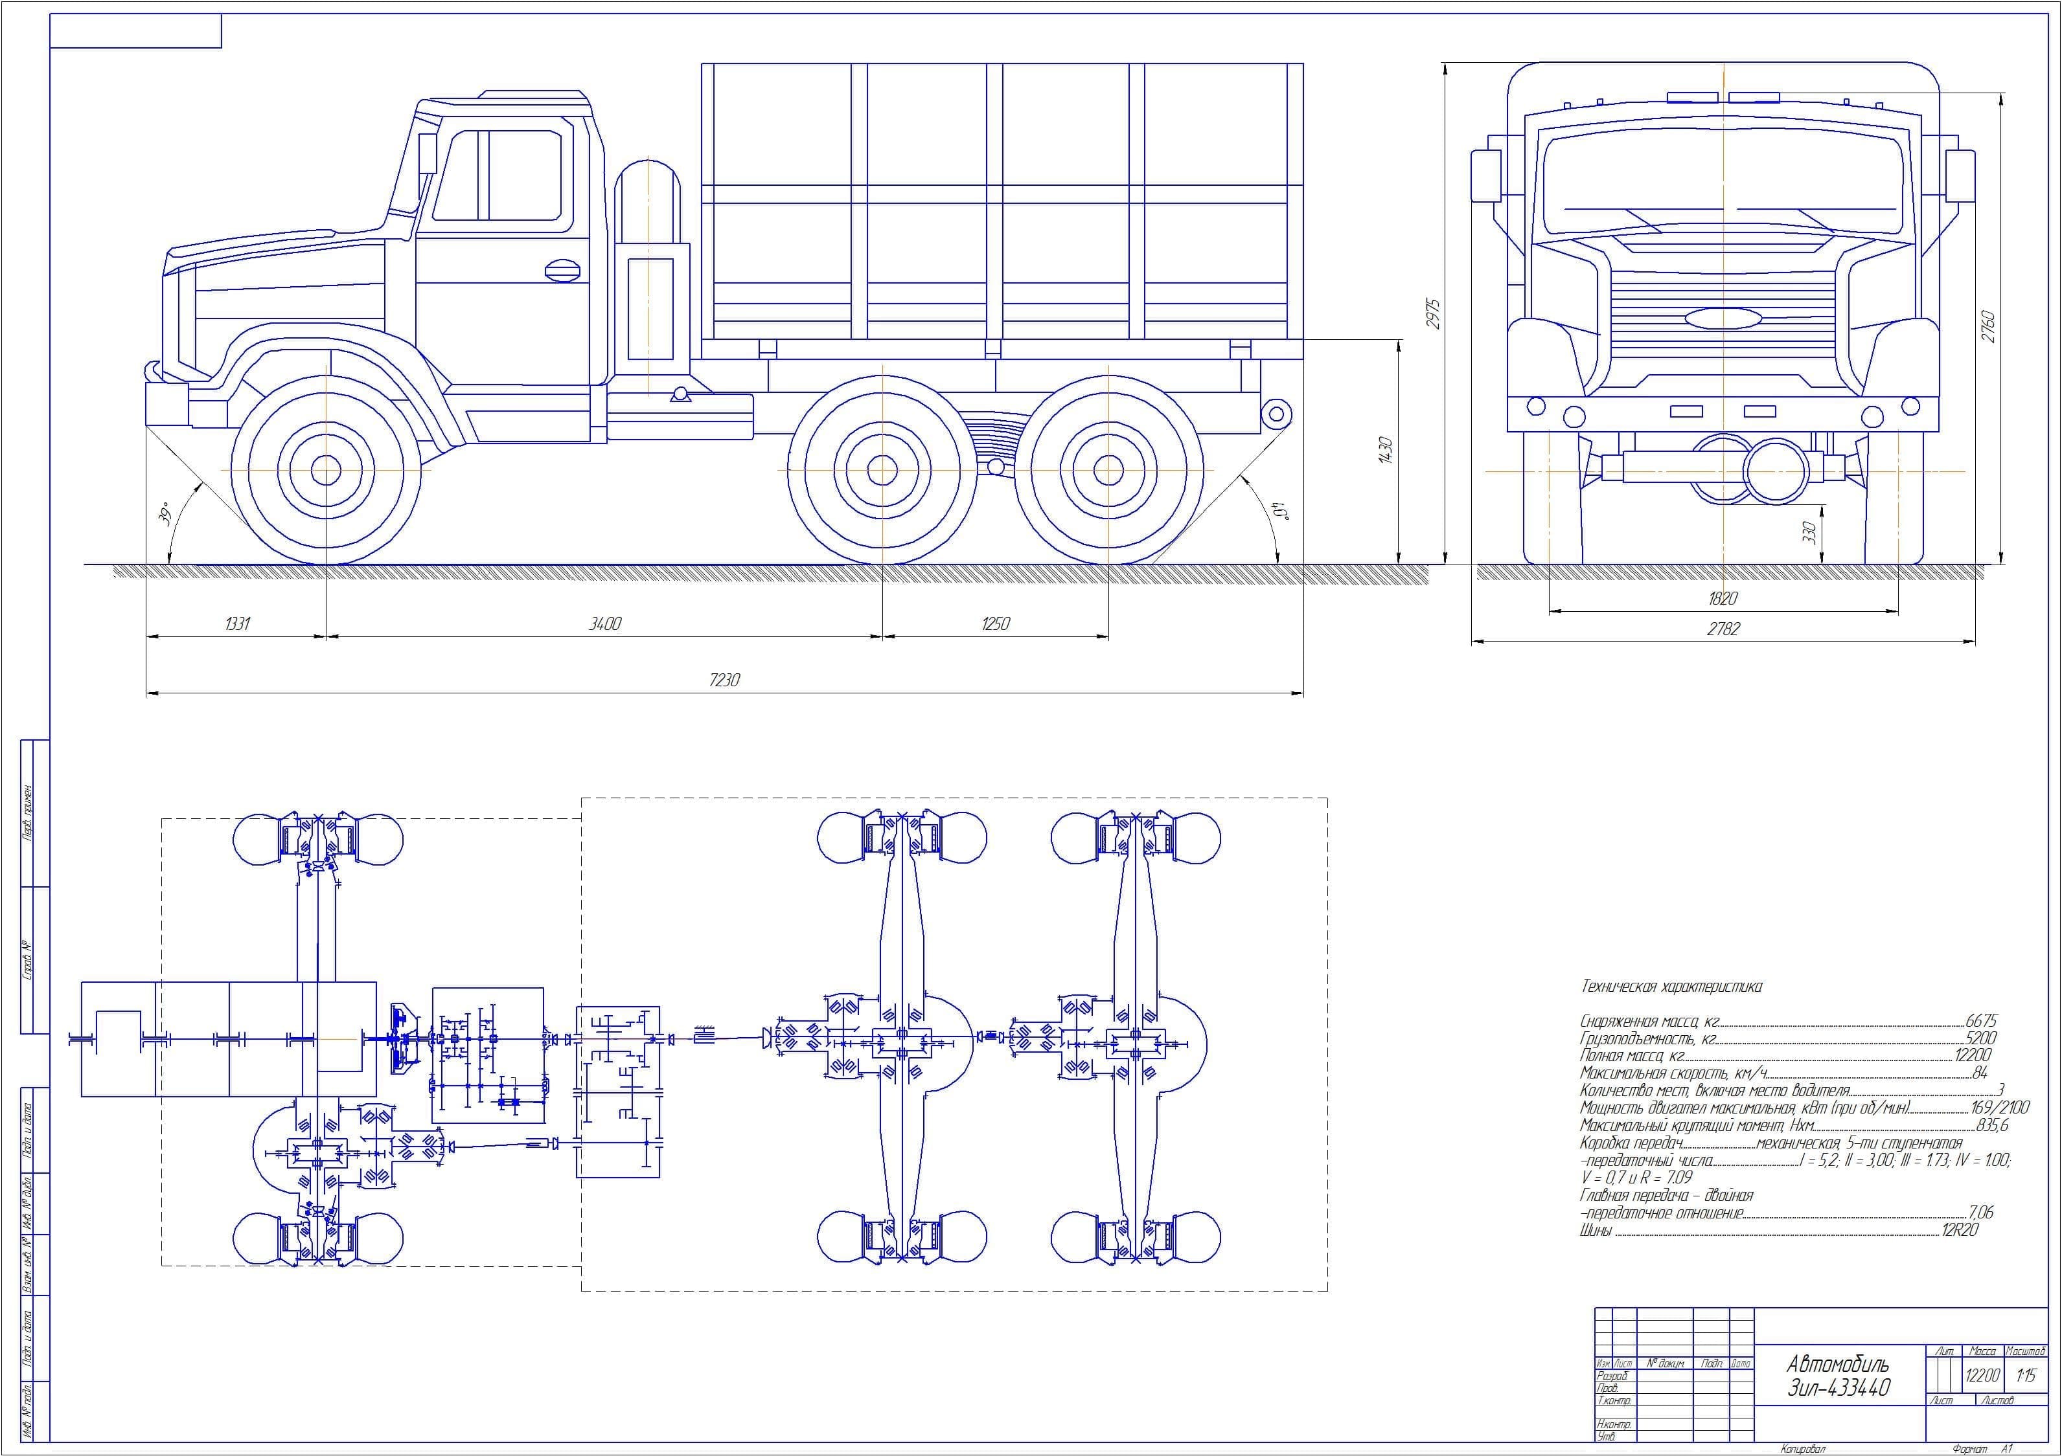Select the 'Снаряженная масса, кг' line

click(1788, 1022)
